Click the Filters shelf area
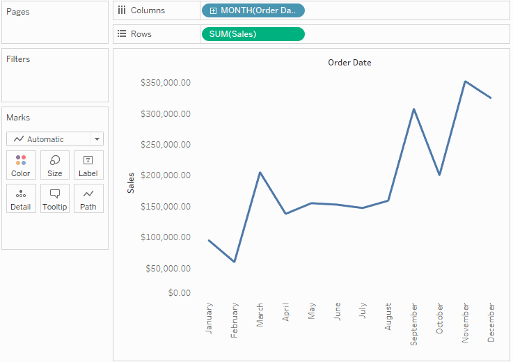Image resolution: width=513 pixels, height=362 pixels. [x=55, y=75]
